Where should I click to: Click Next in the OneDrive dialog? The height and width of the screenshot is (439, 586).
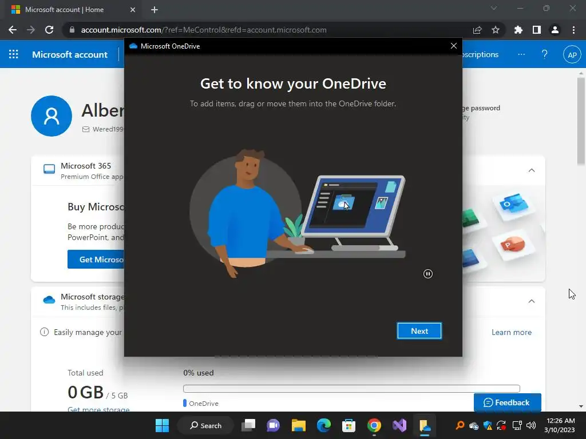pos(419,331)
